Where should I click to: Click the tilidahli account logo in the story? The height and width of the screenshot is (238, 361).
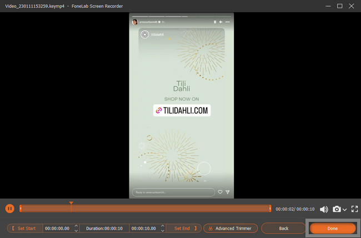145,34
